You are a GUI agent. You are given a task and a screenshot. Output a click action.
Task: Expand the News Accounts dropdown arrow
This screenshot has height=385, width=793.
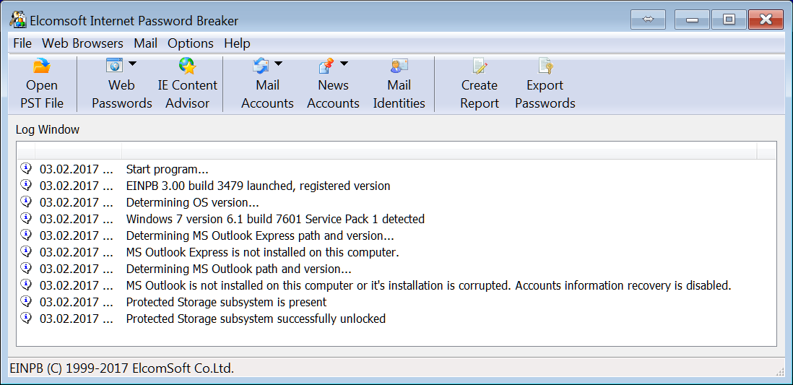click(344, 64)
